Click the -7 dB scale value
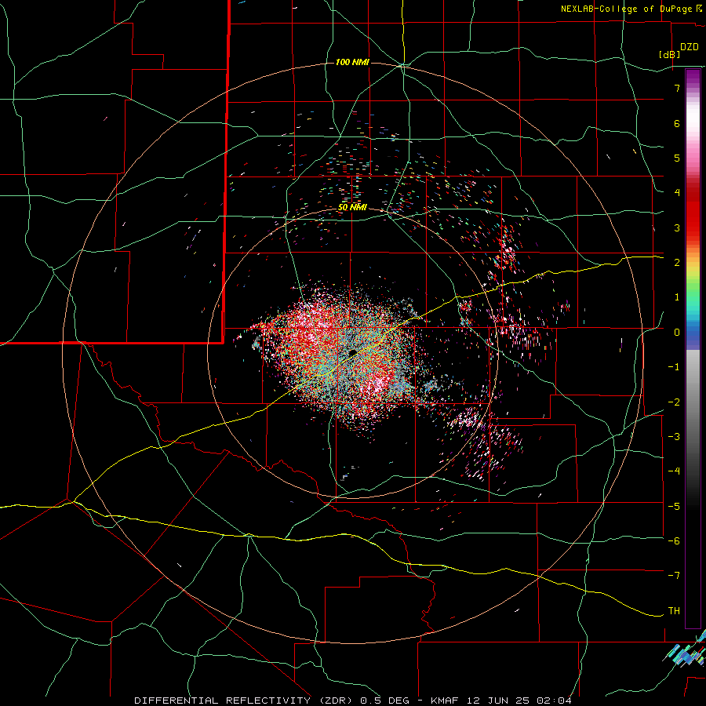The width and height of the screenshot is (706, 706). 674,576
